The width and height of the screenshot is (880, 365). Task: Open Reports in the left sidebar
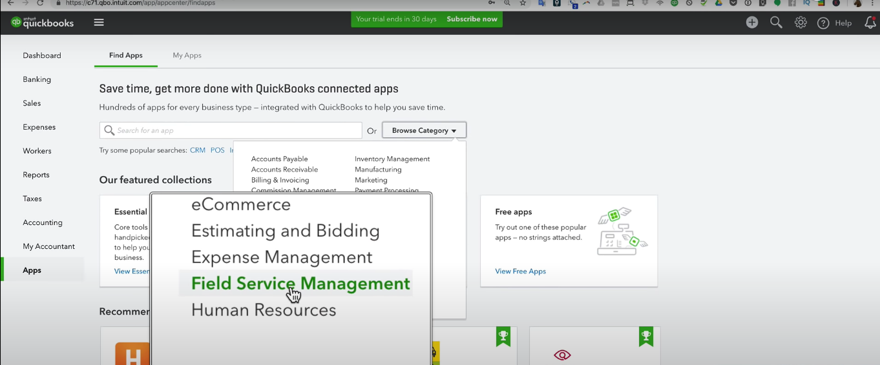pyautogui.click(x=36, y=175)
